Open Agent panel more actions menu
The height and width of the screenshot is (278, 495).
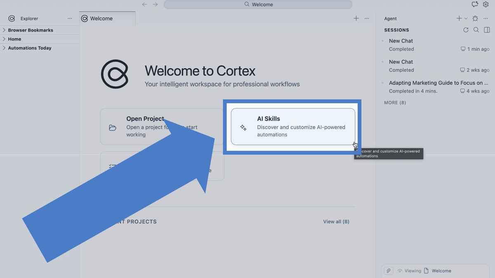pyautogui.click(x=486, y=19)
